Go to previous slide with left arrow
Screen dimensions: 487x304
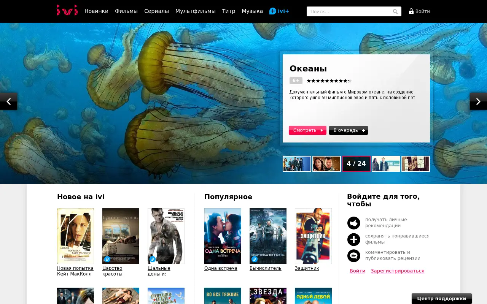[x=8, y=101]
